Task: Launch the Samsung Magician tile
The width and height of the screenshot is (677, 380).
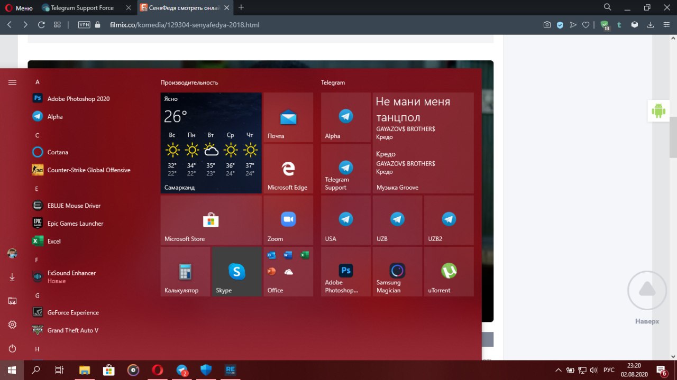Action: 397,272
